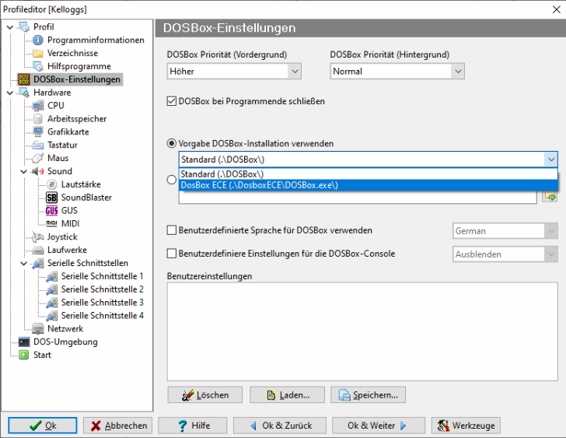Open the DOS-Umgebung console icon
The image size is (566, 438).
24,342
